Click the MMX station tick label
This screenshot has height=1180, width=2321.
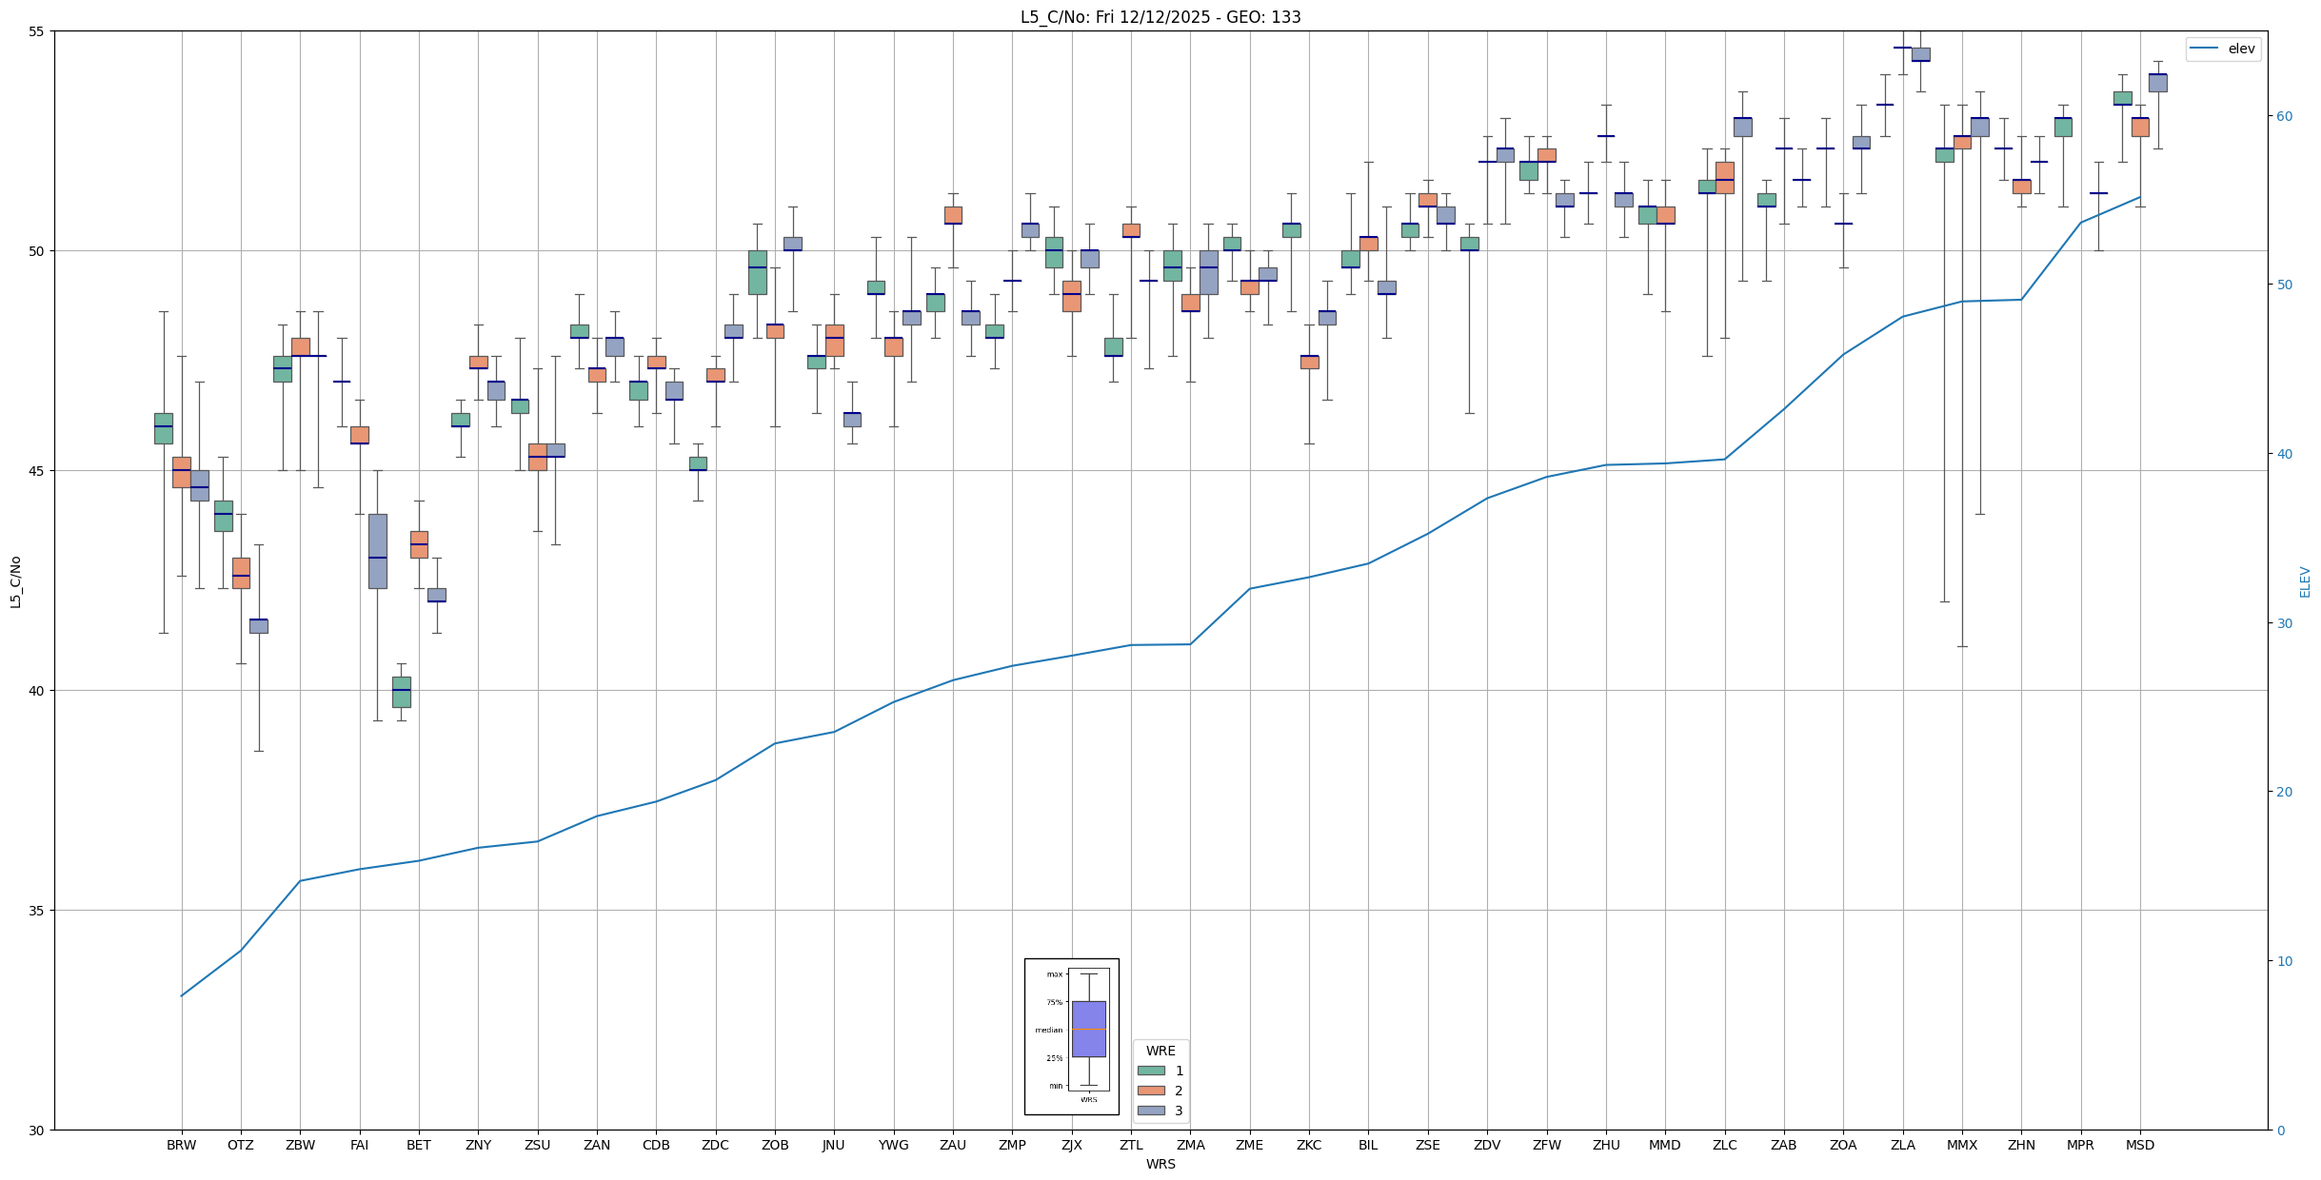tap(1961, 1145)
